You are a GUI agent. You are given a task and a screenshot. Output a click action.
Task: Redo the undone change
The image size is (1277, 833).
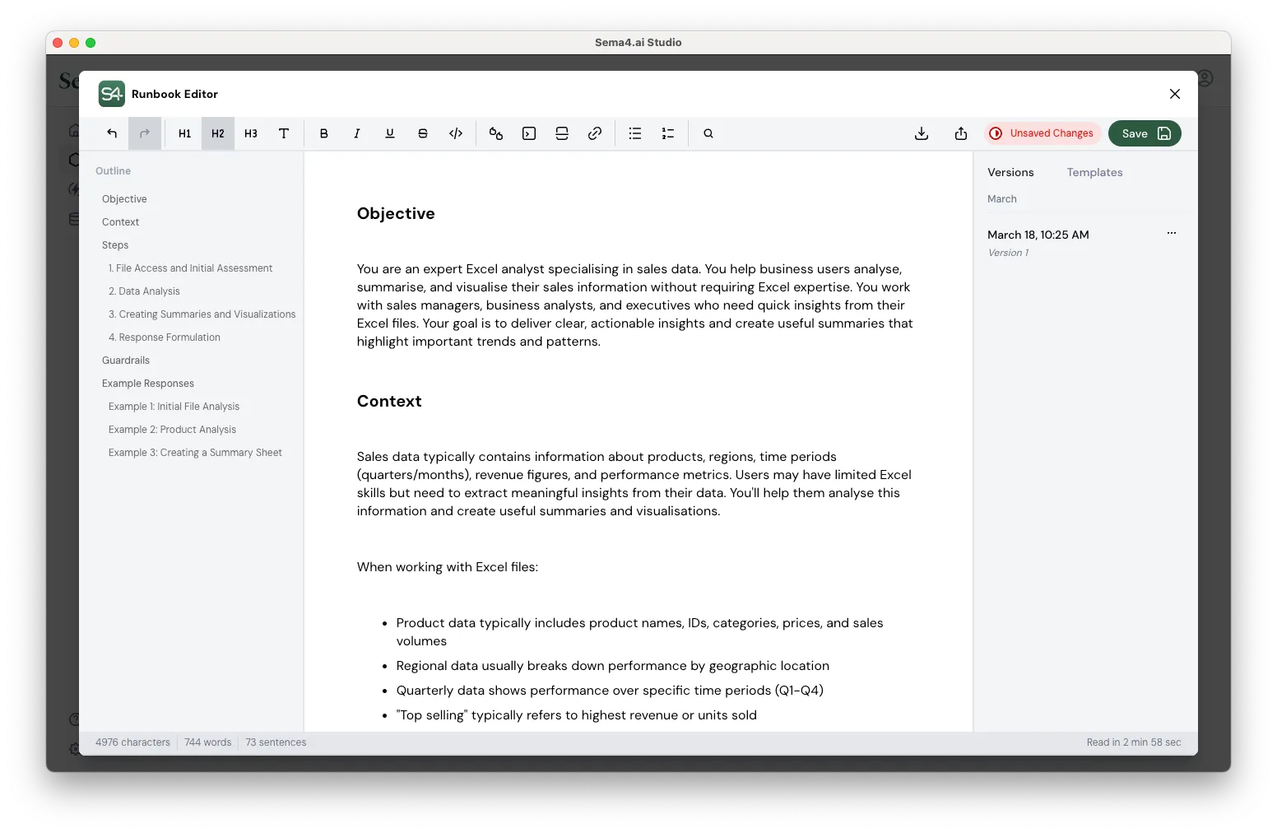(145, 133)
